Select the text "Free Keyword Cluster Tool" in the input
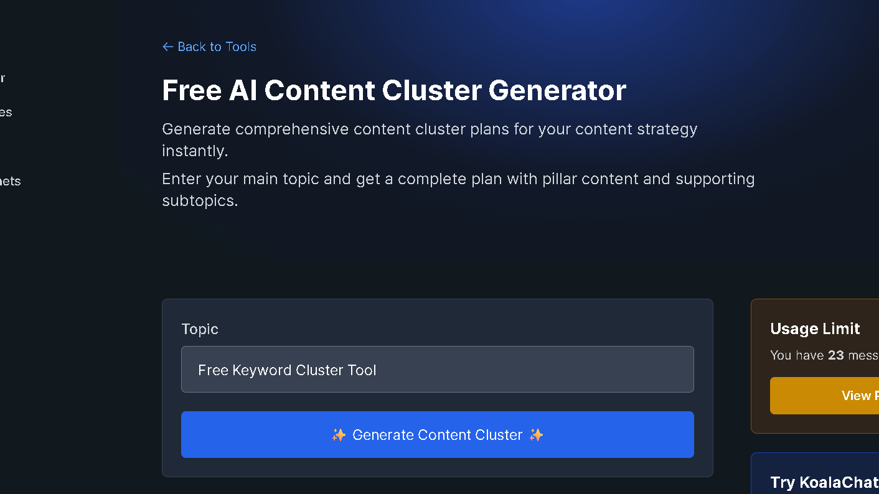The height and width of the screenshot is (494, 879). tap(287, 370)
